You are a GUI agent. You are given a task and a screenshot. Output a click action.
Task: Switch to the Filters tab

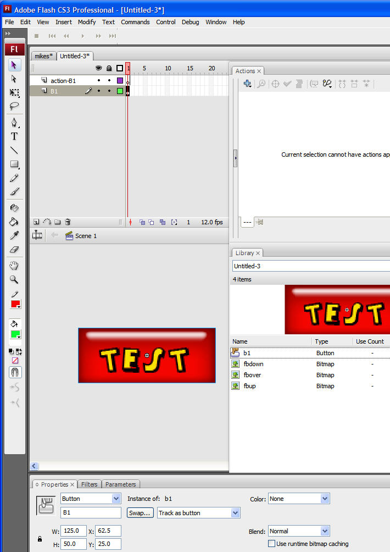[90, 484]
